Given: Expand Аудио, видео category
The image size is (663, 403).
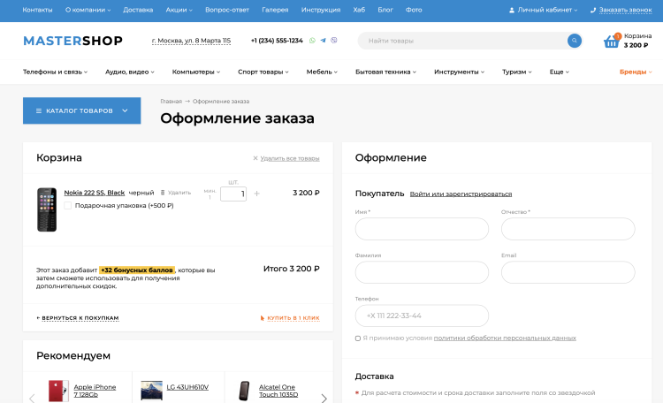Looking at the screenshot, I should pyautogui.click(x=130, y=72).
